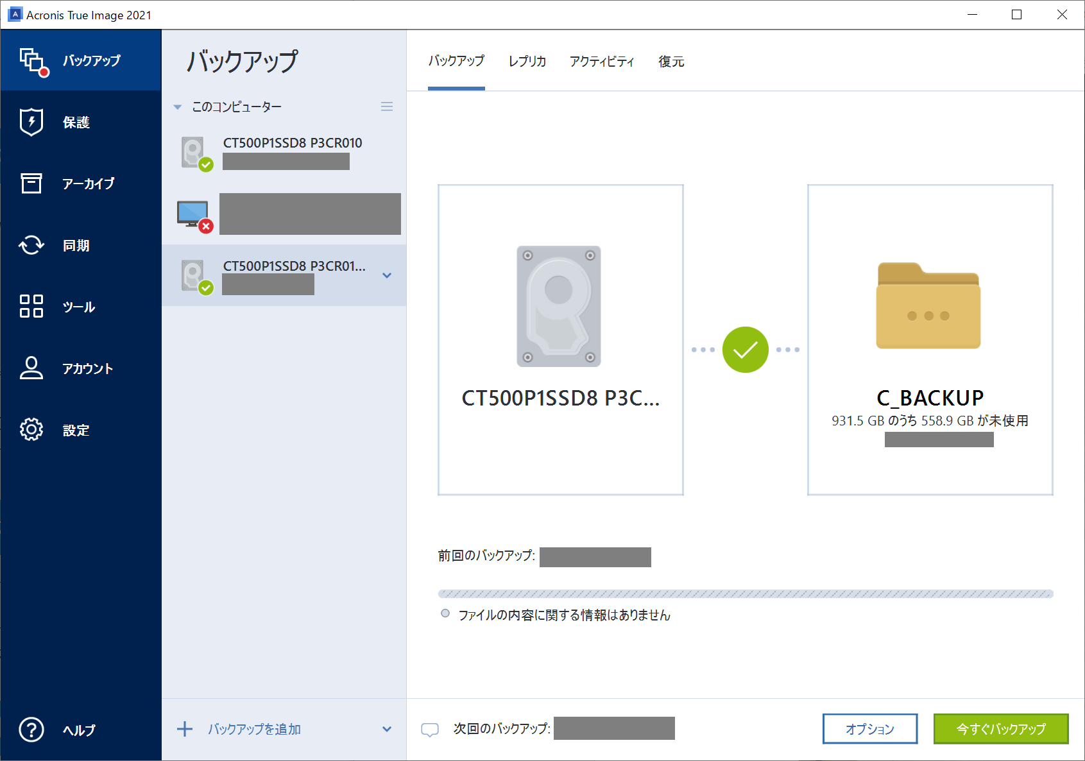Image resolution: width=1085 pixels, height=761 pixels.
Task: Click the C_BACKUP destination folder icon
Action: pos(928,306)
